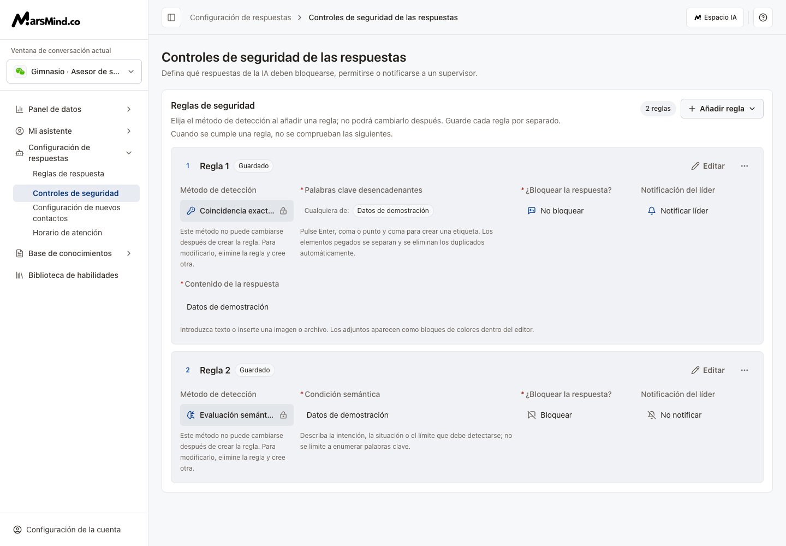The width and height of the screenshot is (786, 546).
Task: Click the Guardado badge on Regla 2
Action: (x=255, y=370)
